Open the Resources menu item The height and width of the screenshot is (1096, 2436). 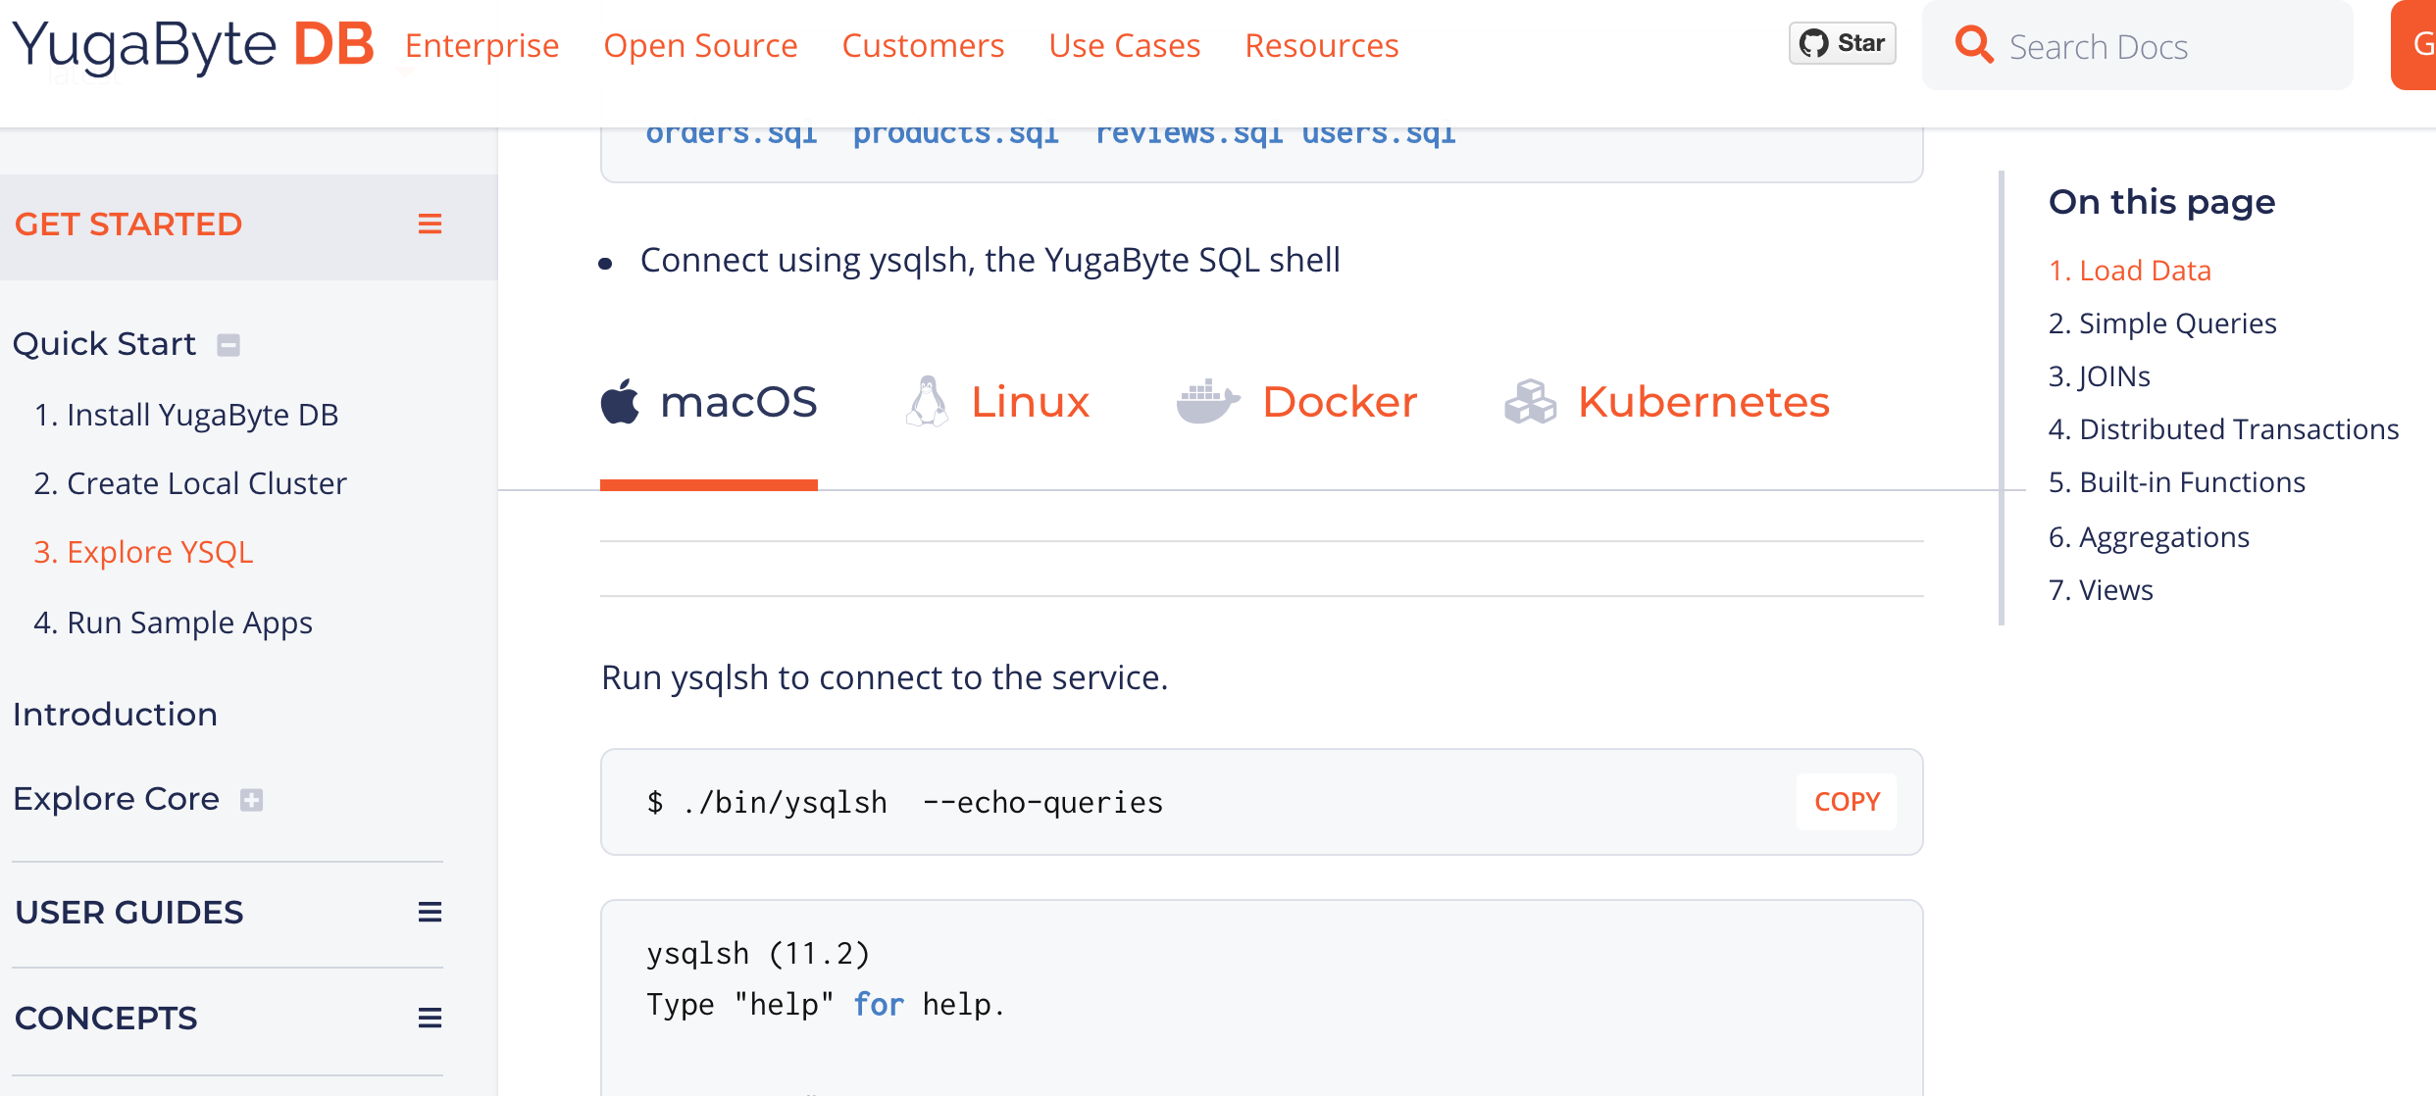[1322, 46]
